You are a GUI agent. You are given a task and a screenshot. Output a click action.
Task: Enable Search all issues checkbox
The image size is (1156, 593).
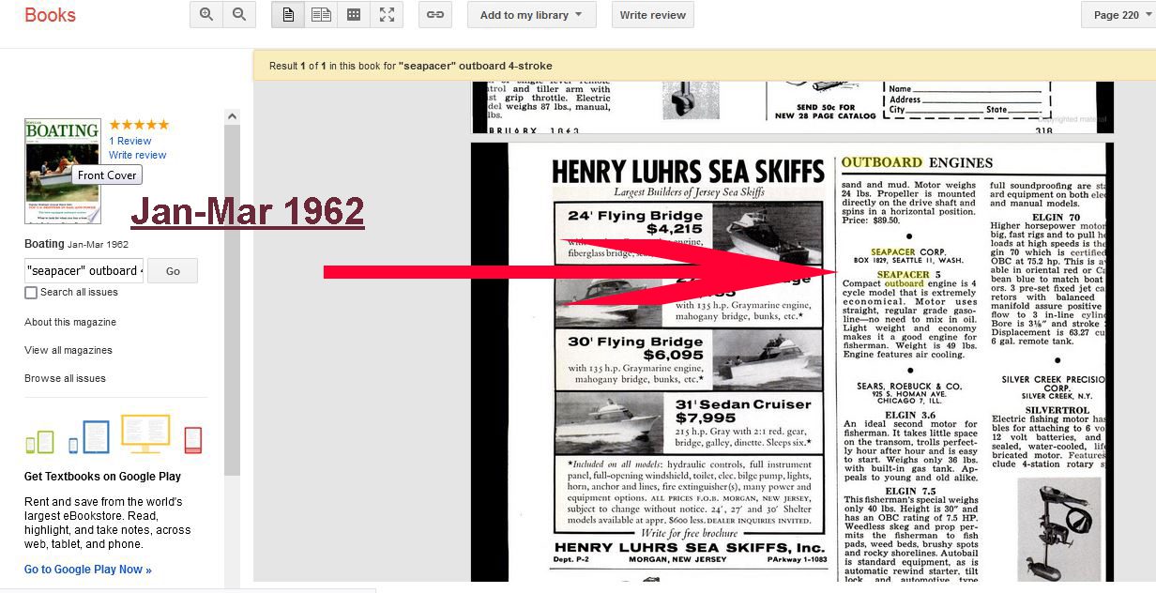tap(31, 293)
